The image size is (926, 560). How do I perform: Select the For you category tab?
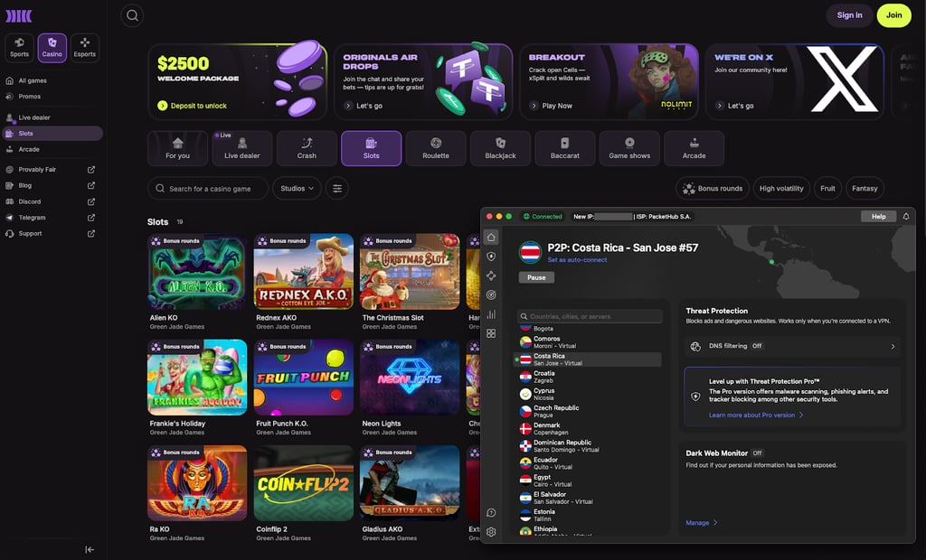pyautogui.click(x=178, y=148)
